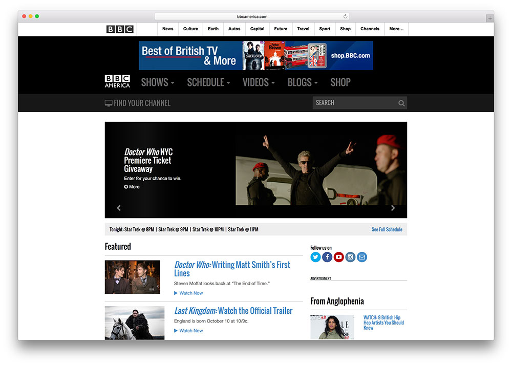Open the Doctor Who featured thumbnail
512x366 pixels.
tap(132, 277)
